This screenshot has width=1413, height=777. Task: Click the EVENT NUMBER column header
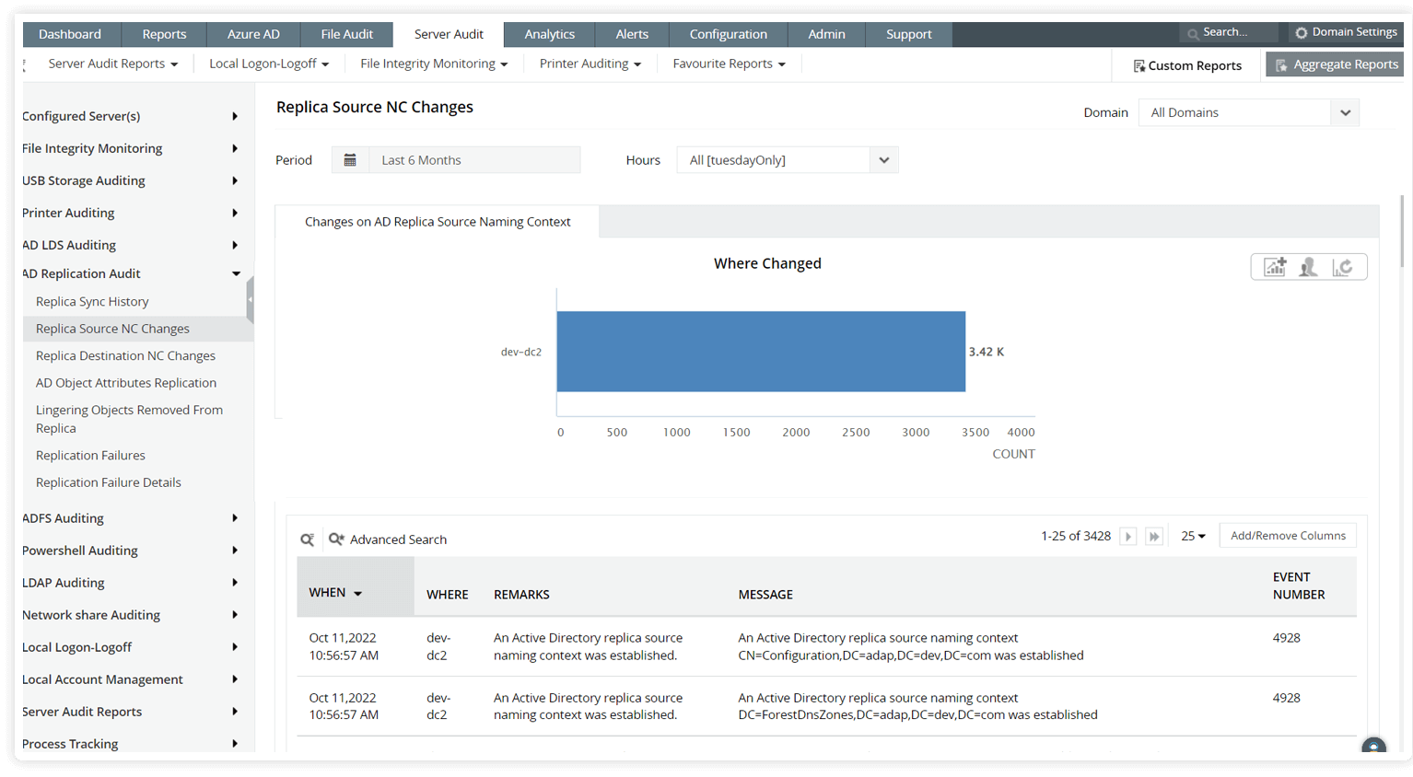[1299, 586]
